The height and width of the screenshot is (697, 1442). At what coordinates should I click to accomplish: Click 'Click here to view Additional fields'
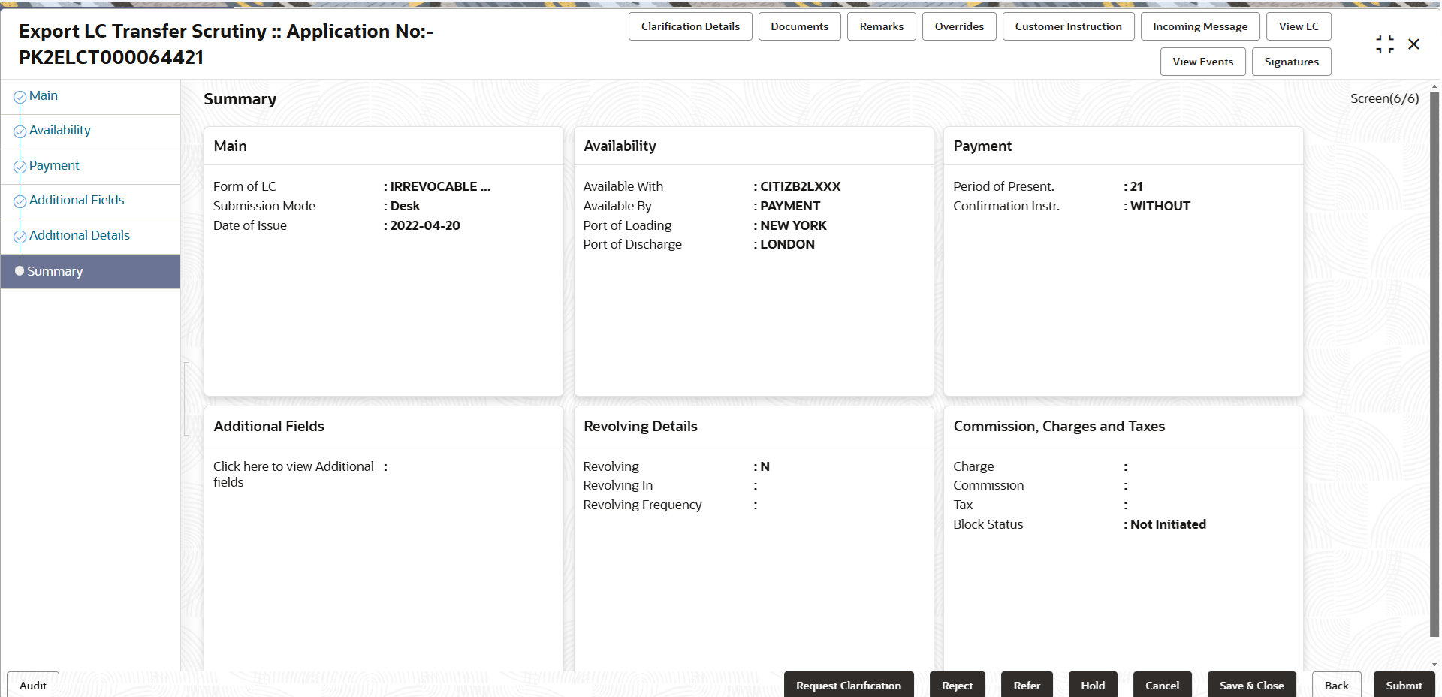[294, 474]
